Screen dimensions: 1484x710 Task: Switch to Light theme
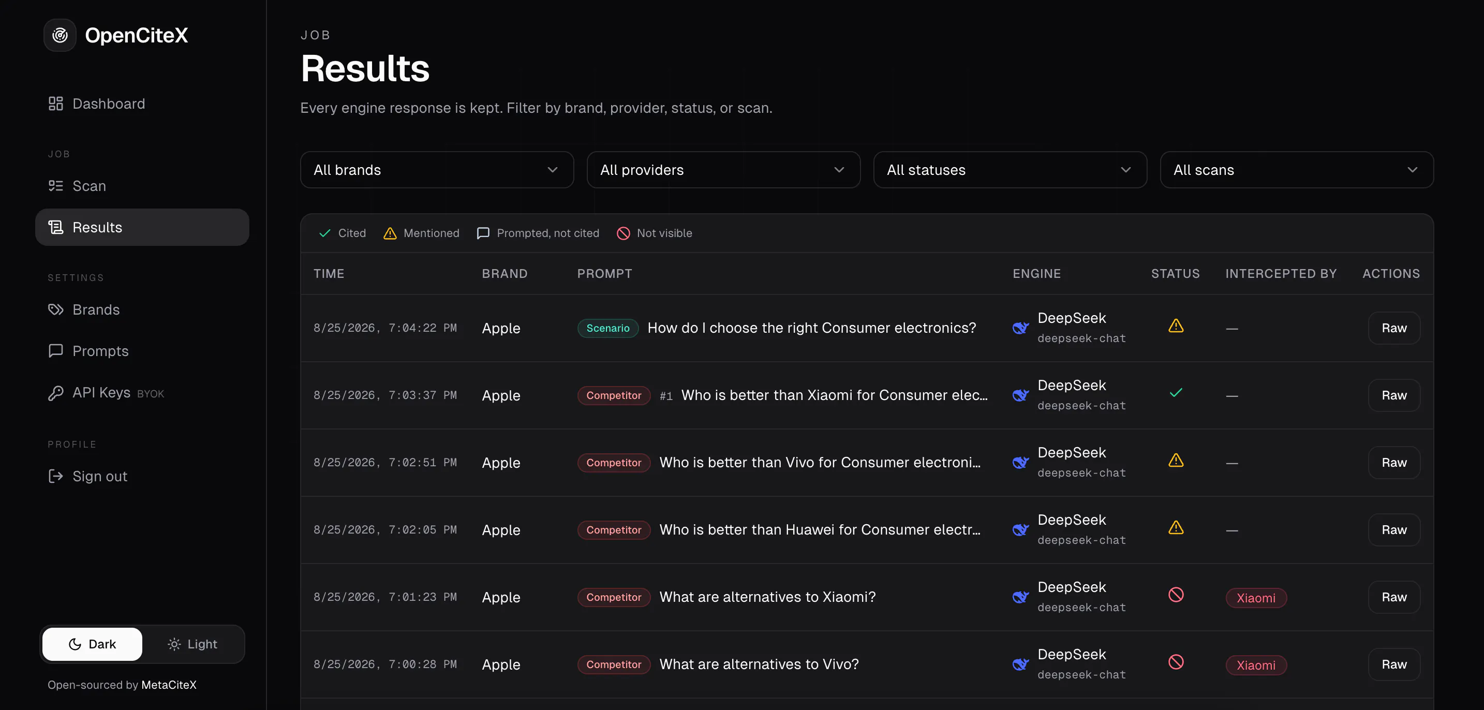(x=192, y=644)
